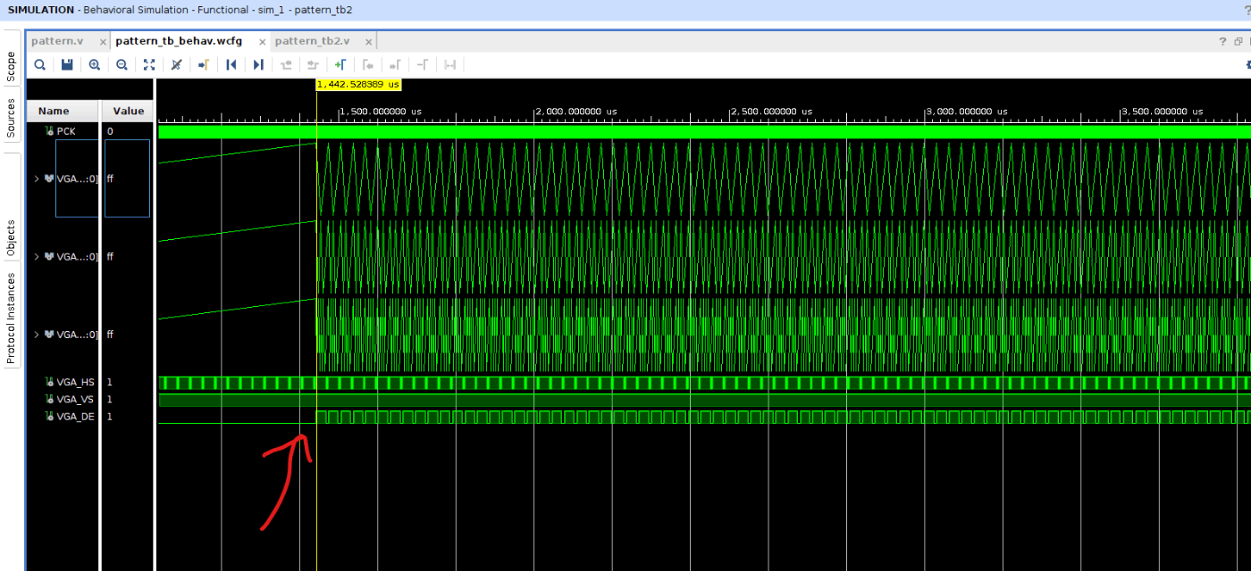Open the Scope side panel

click(12, 66)
